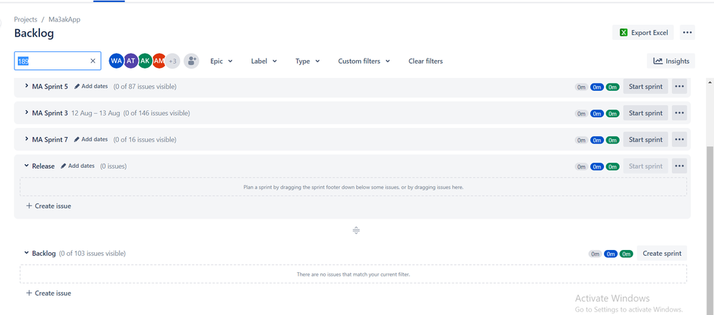Open the Projects breadcrumb link
Image resolution: width=714 pixels, height=315 pixels.
26,19
